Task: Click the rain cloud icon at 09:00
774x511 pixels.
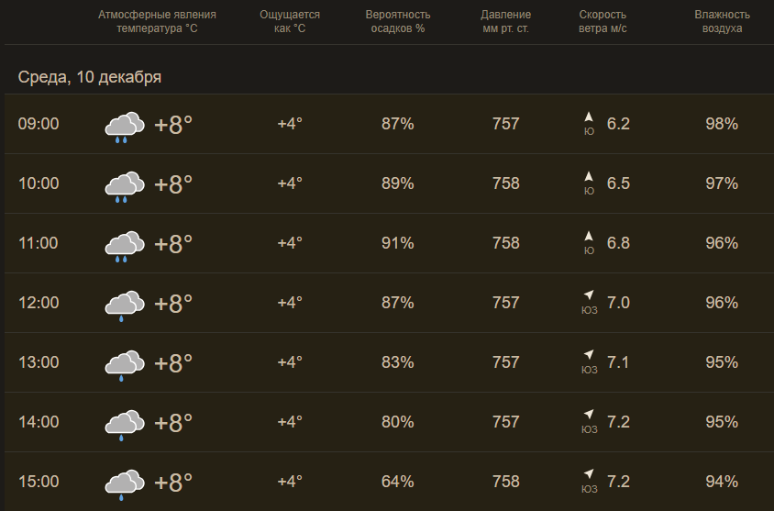Action: click(x=125, y=127)
